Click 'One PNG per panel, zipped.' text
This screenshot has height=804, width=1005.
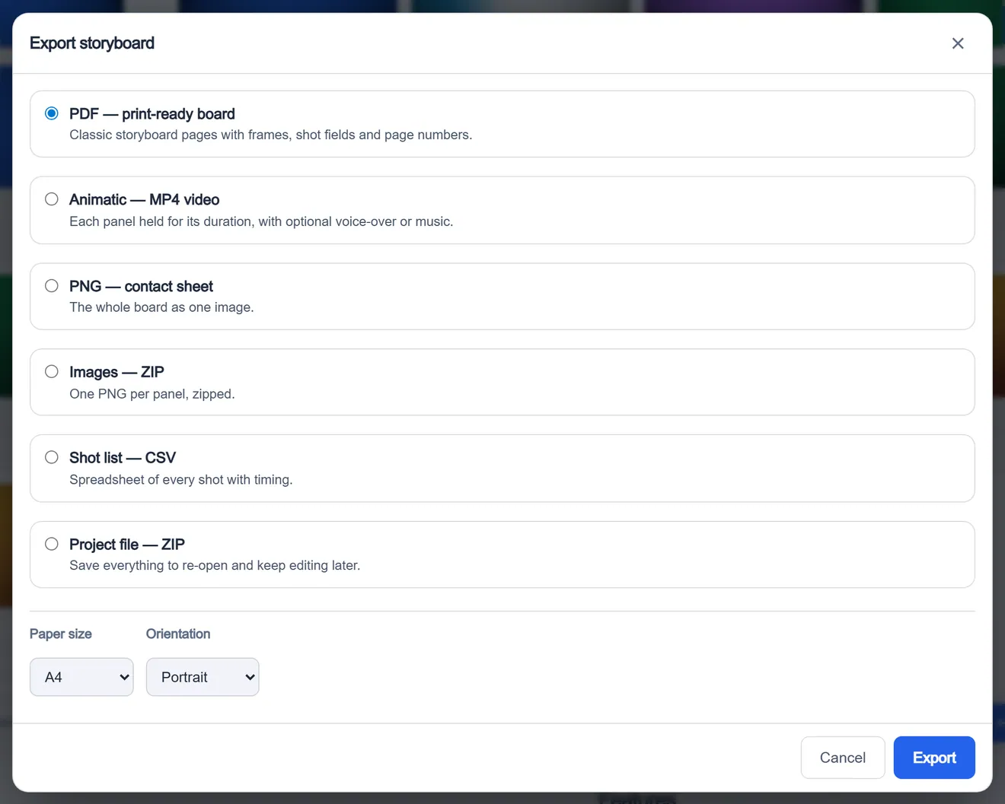click(152, 394)
